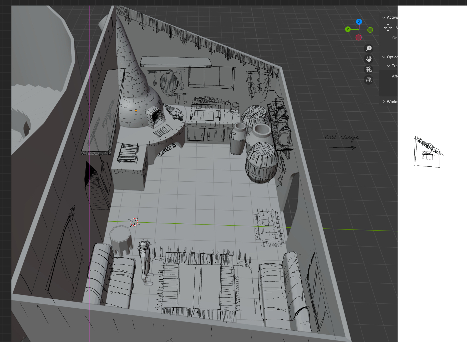Click the blue Z axis gizmo ball

pos(359,22)
